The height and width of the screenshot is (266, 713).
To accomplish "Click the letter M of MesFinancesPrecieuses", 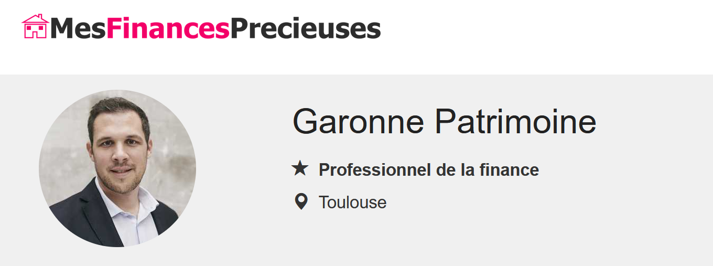I will click(x=62, y=28).
